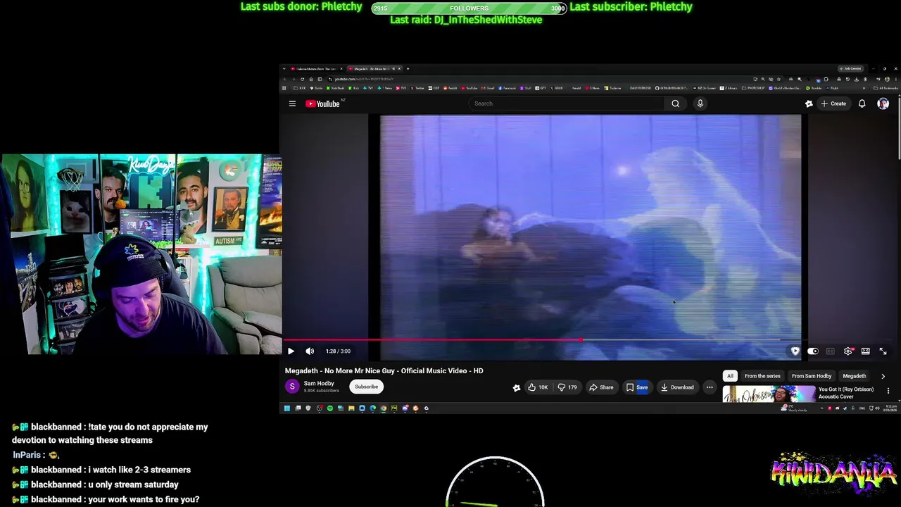Open the Windows Start button
The image size is (901, 507).
coord(286,408)
